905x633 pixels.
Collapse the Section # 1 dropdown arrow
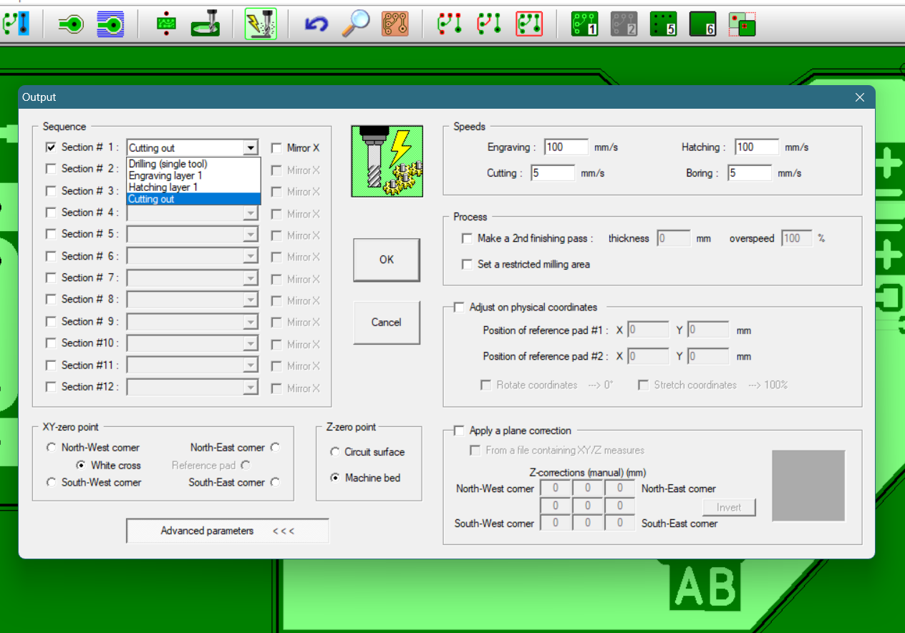[x=251, y=148]
